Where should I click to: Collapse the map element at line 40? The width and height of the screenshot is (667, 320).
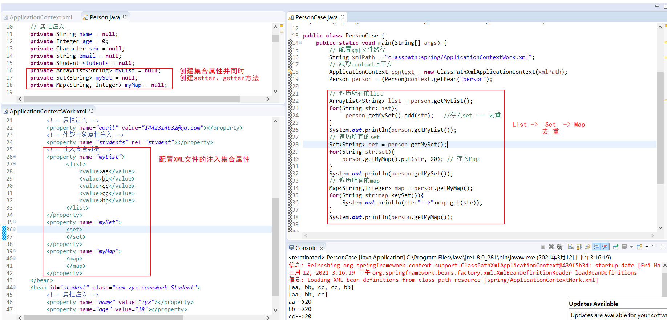15,258
